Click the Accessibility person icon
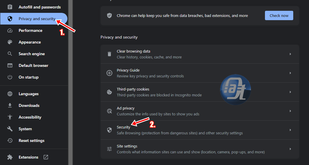This screenshot has width=309, height=165. 10,117
